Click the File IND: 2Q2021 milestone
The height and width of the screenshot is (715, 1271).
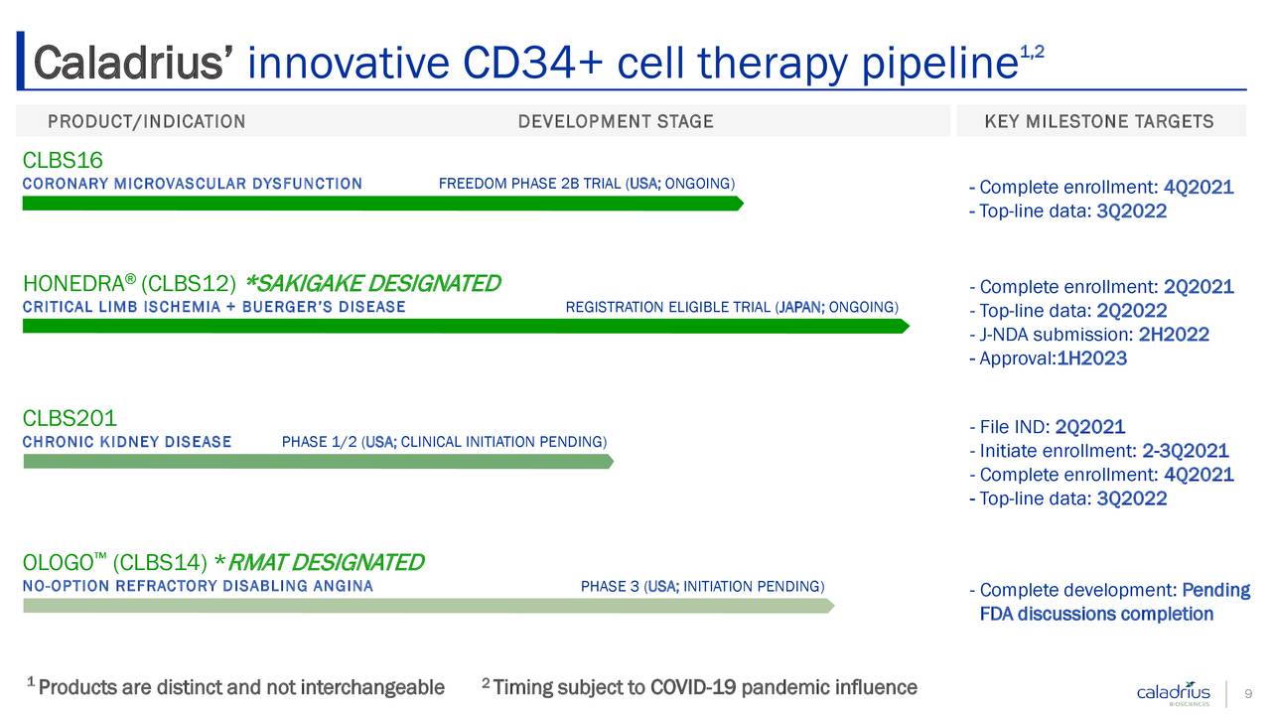[x=1047, y=427]
